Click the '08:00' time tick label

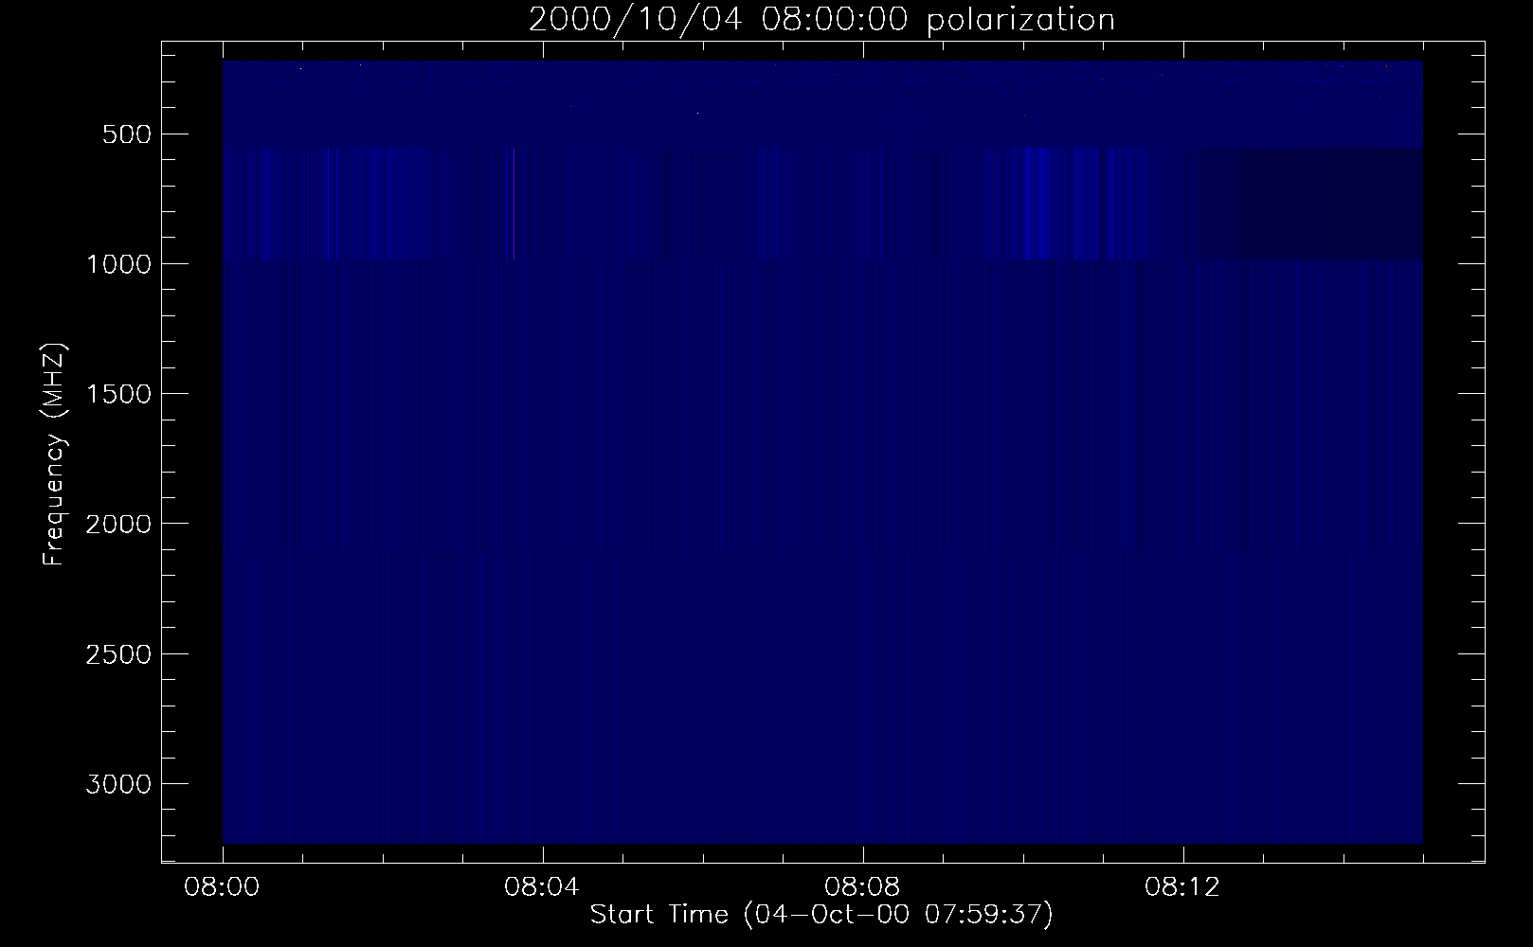tap(223, 888)
